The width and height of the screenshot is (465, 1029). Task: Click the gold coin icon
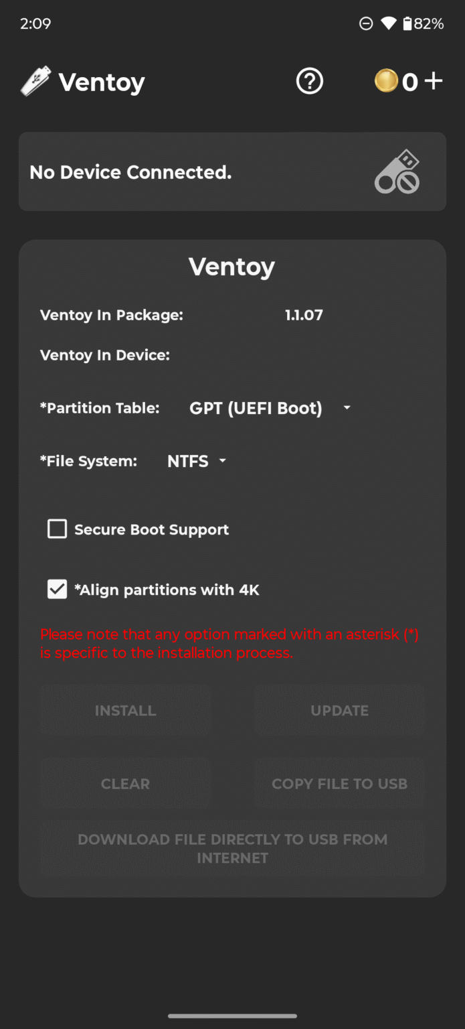[x=388, y=81]
